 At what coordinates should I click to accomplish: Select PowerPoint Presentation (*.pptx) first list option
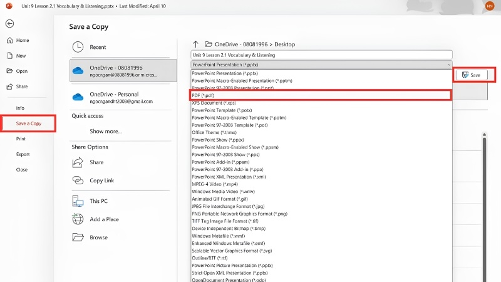(321, 73)
